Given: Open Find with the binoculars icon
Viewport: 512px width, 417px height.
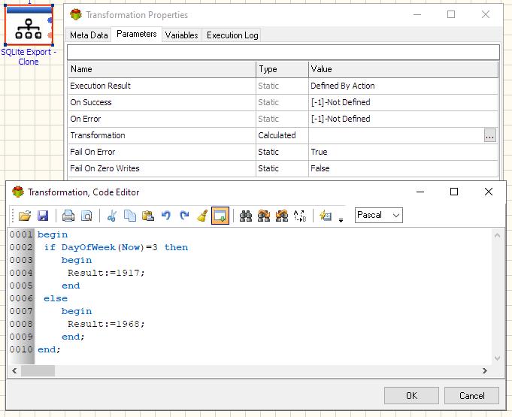Looking at the screenshot, I should coord(246,216).
